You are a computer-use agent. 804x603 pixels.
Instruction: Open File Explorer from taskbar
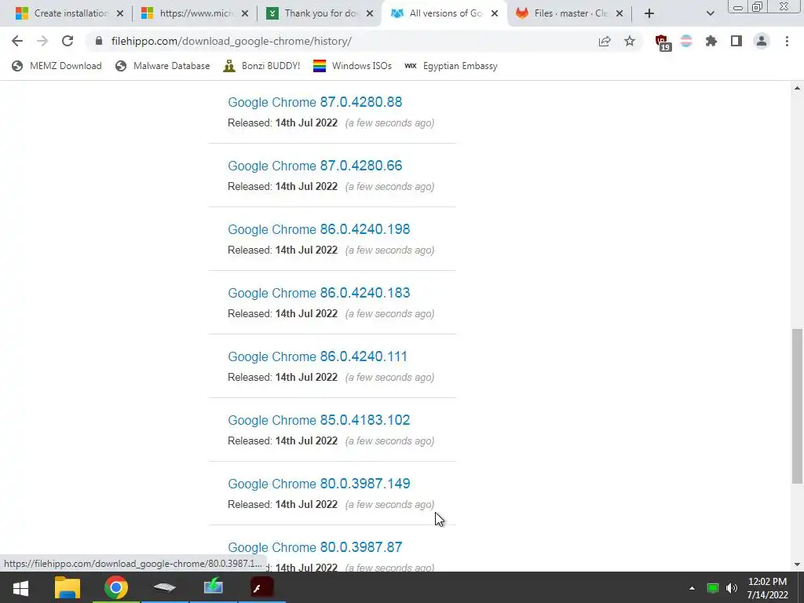click(68, 587)
